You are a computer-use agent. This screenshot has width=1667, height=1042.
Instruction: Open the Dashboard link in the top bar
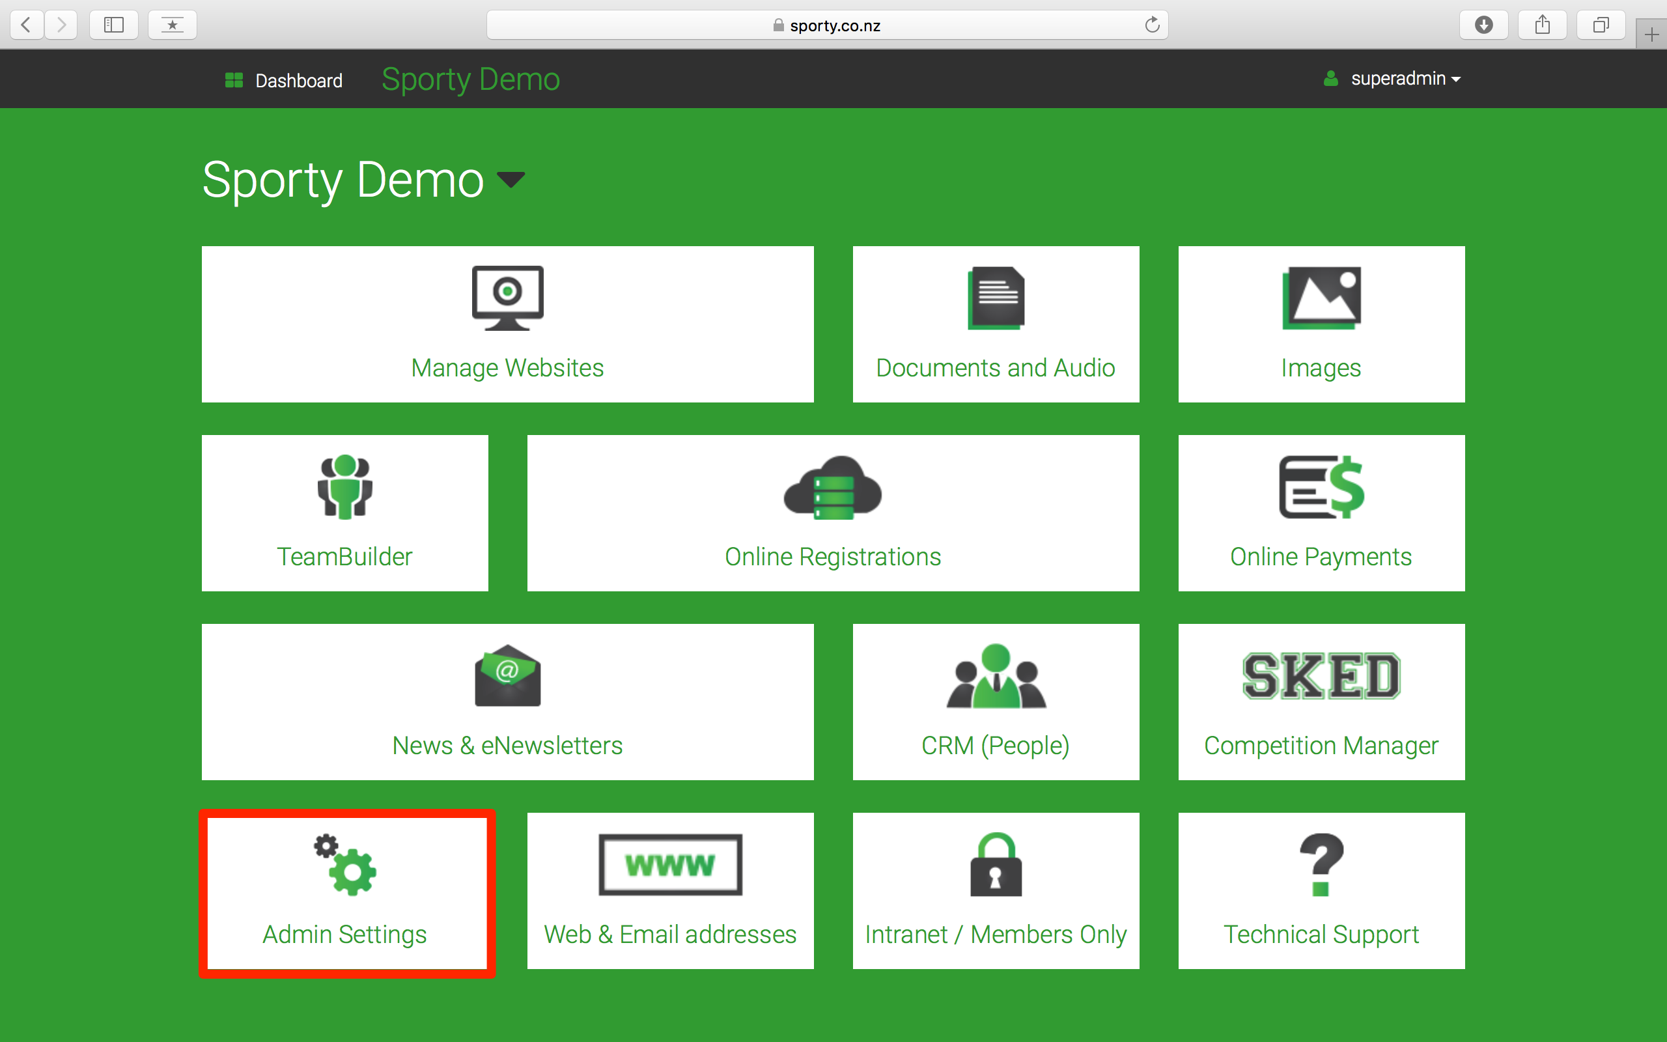pos(299,81)
